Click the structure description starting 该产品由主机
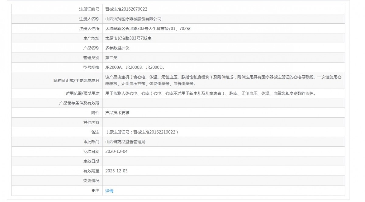 pyautogui.click(x=223, y=80)
